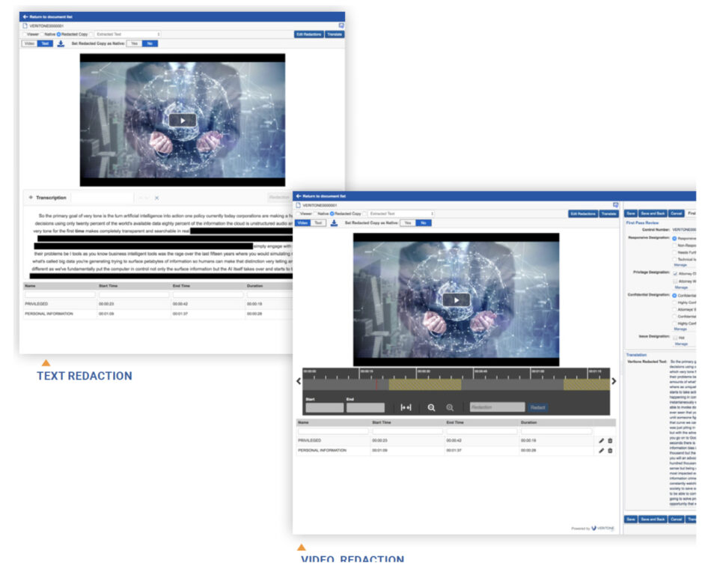Click comment icon in Video Redaction window
Screen dimensions: 711x572
[615, 205]
